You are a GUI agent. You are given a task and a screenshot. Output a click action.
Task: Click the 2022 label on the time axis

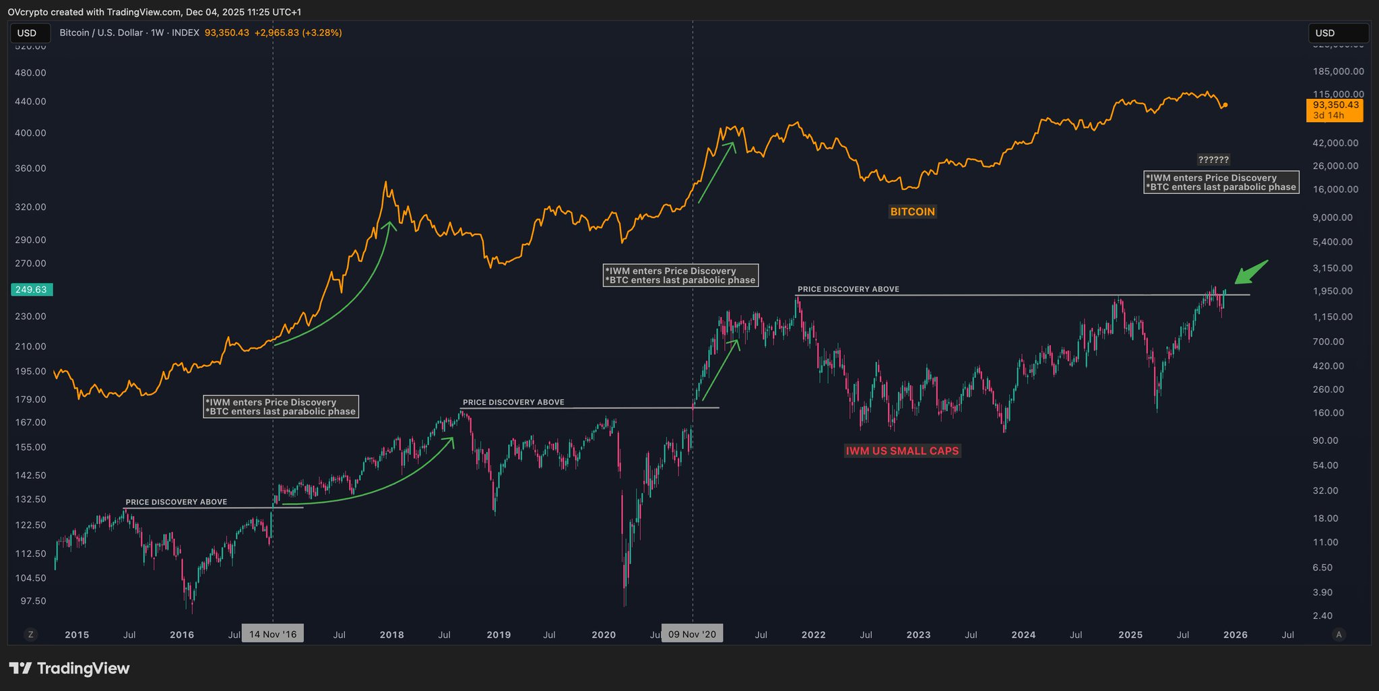point(814,634)
